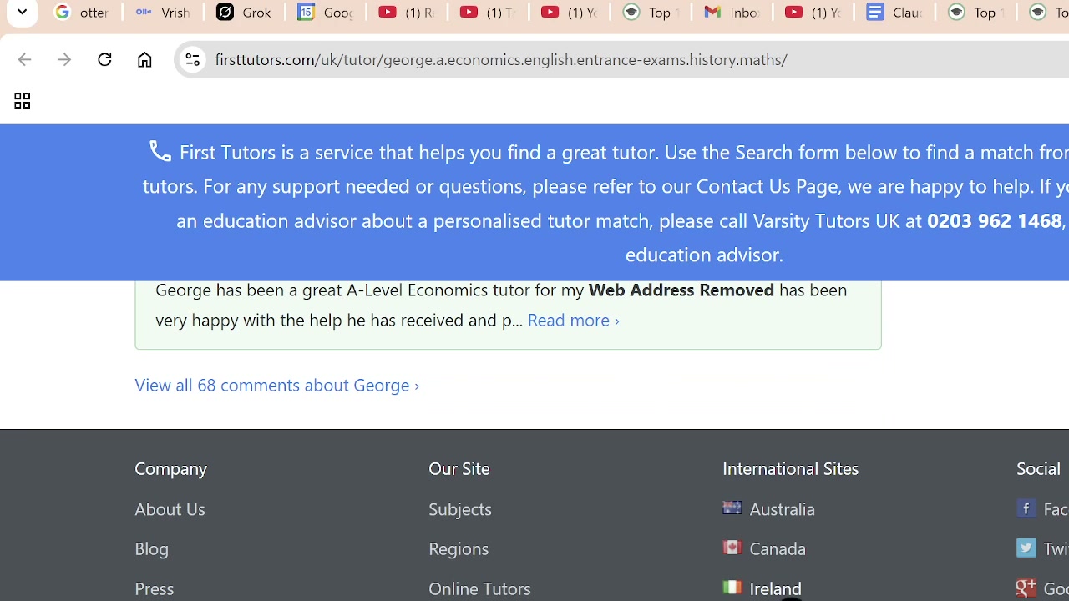Viewport: 1069px width, 601px height.
Task: View site information icon in address bar
Action: click(x=193, y=60)
